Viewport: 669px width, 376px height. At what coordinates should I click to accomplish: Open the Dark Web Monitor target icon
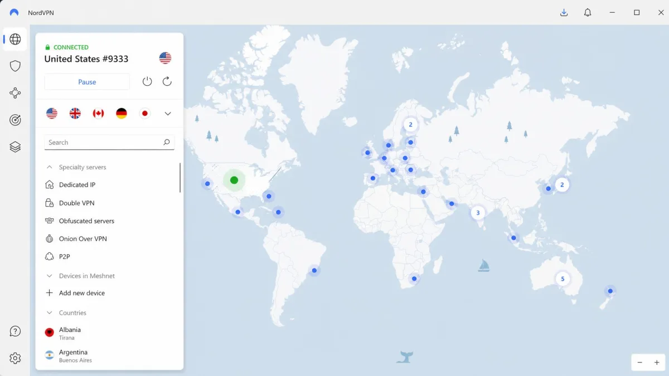click(x=15, y=120)
